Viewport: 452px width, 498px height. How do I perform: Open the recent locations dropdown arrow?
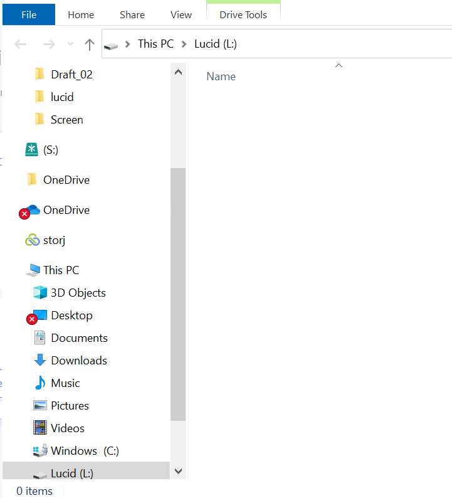click(70, 44)
